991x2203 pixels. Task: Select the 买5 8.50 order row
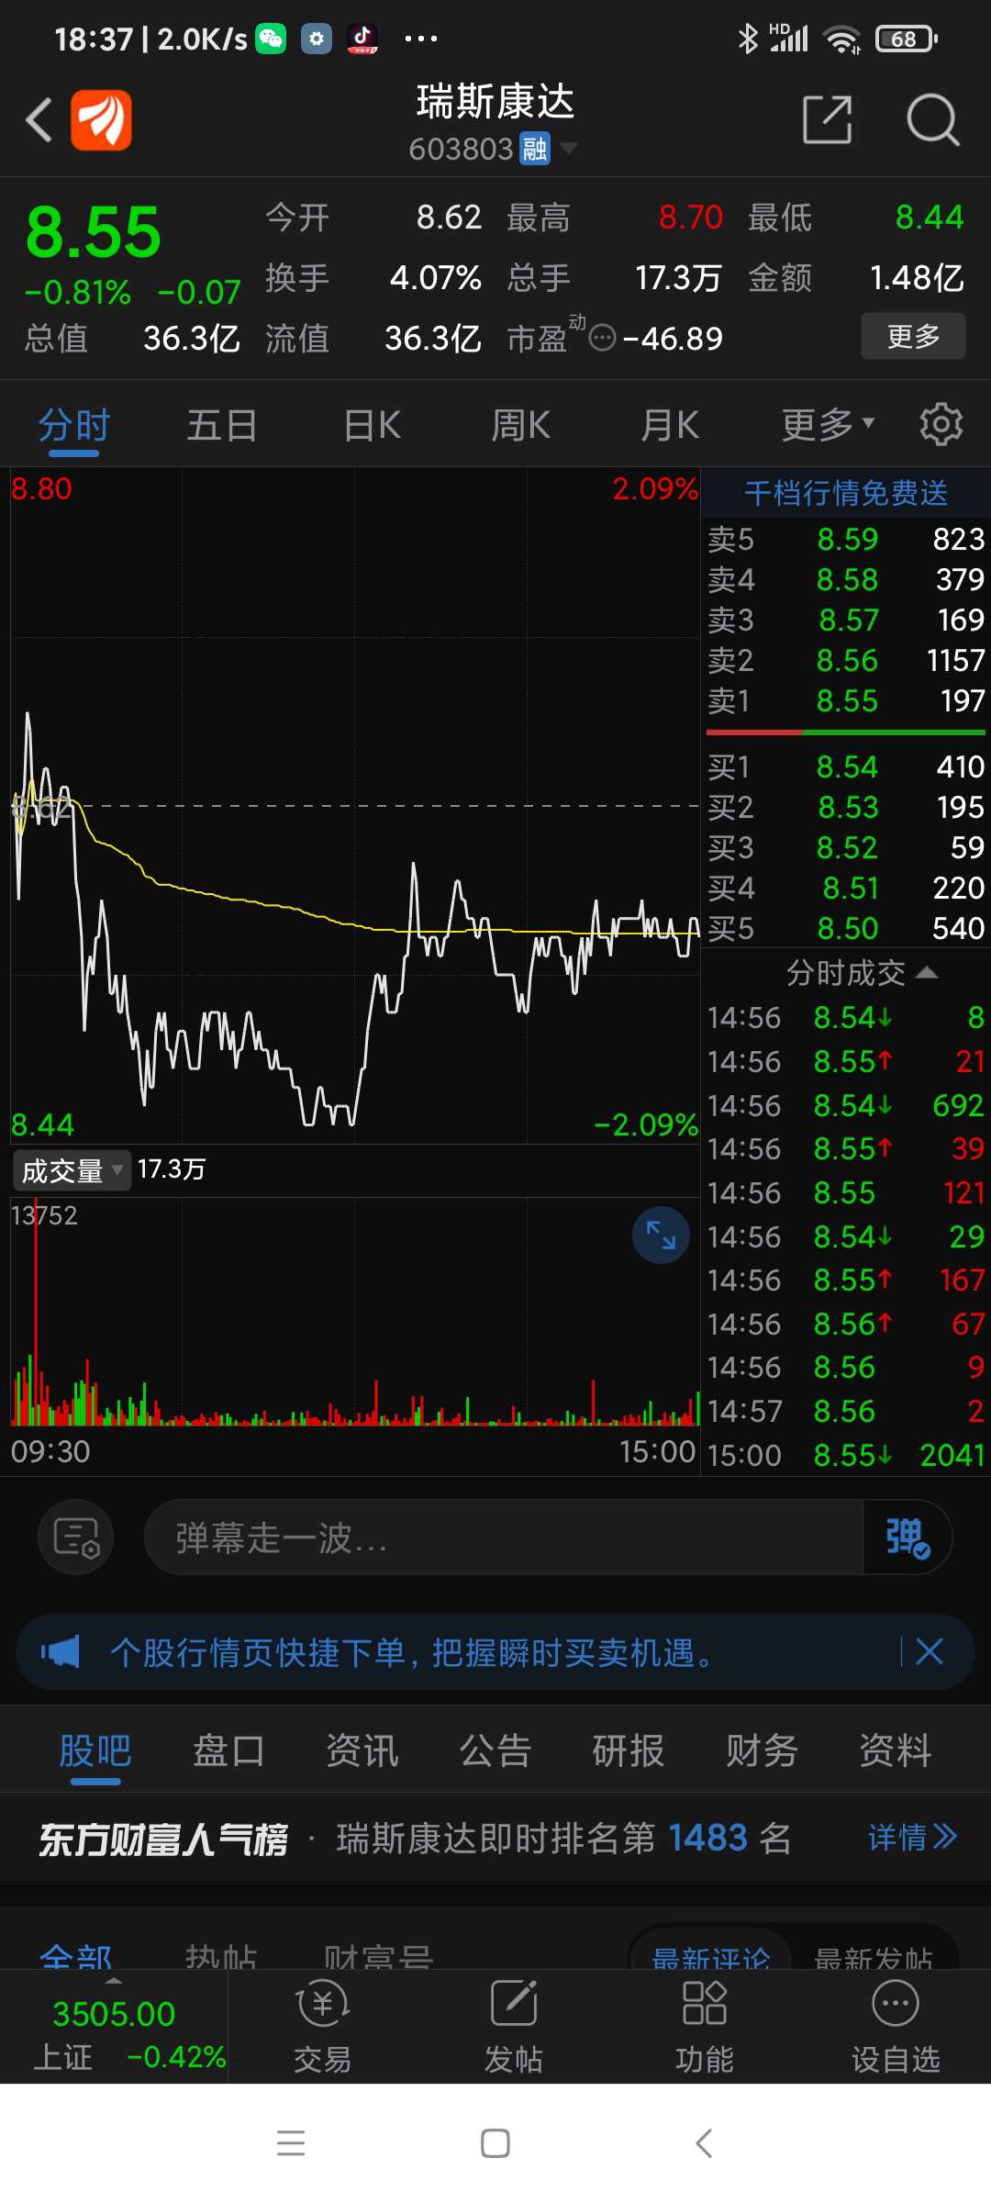click(x=846, y=928)
